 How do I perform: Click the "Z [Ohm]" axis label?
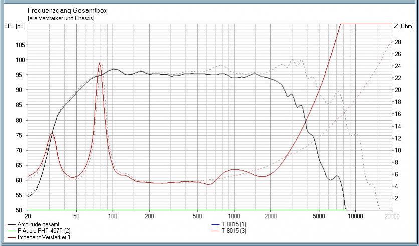tap(404, 26)
